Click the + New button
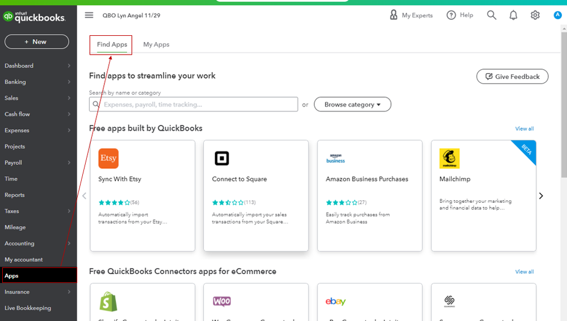The height and width of the screenshot is (321, 567). pyautogui.click(x=36, y=41)
